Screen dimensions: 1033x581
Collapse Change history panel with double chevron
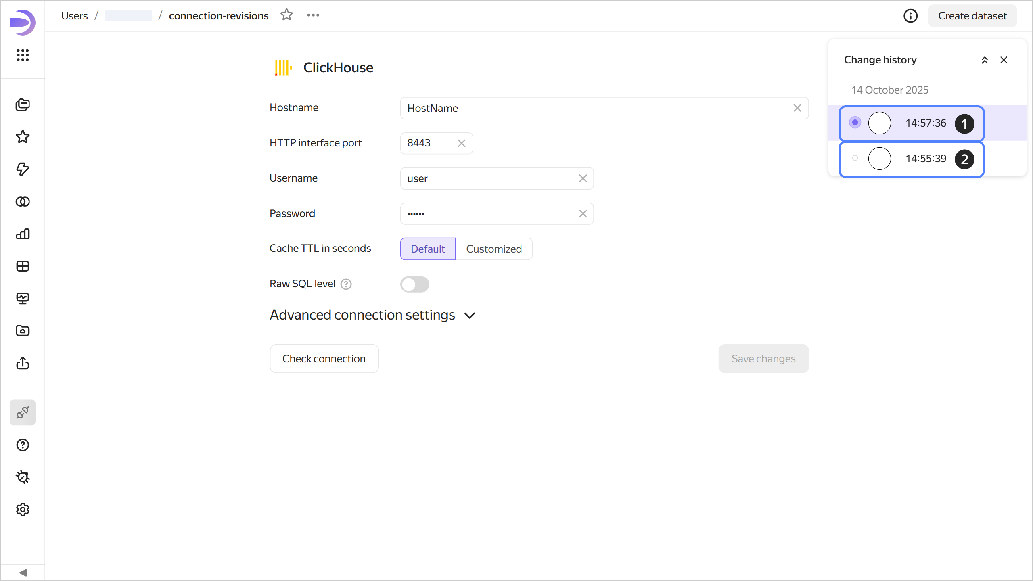tap(985, 60)
